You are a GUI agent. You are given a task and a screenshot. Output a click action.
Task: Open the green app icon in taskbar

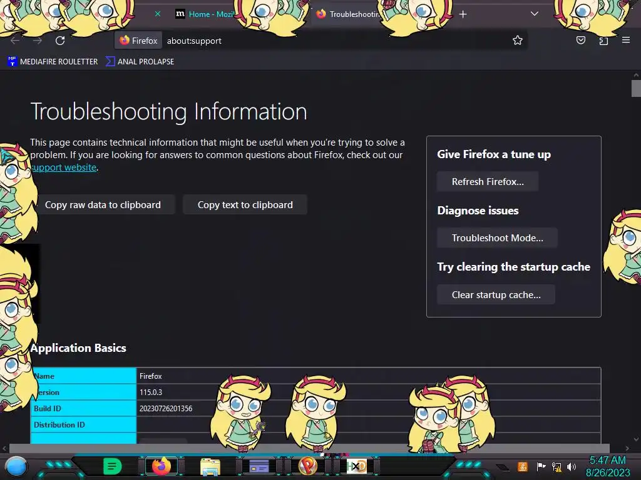112,466
